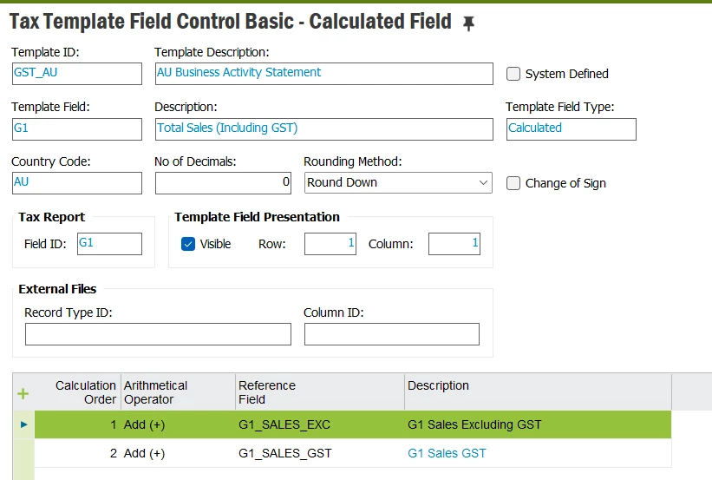Screen dimensions: 712x480
Task: Click the Record Type ID input
Action: tap(158, 334)
